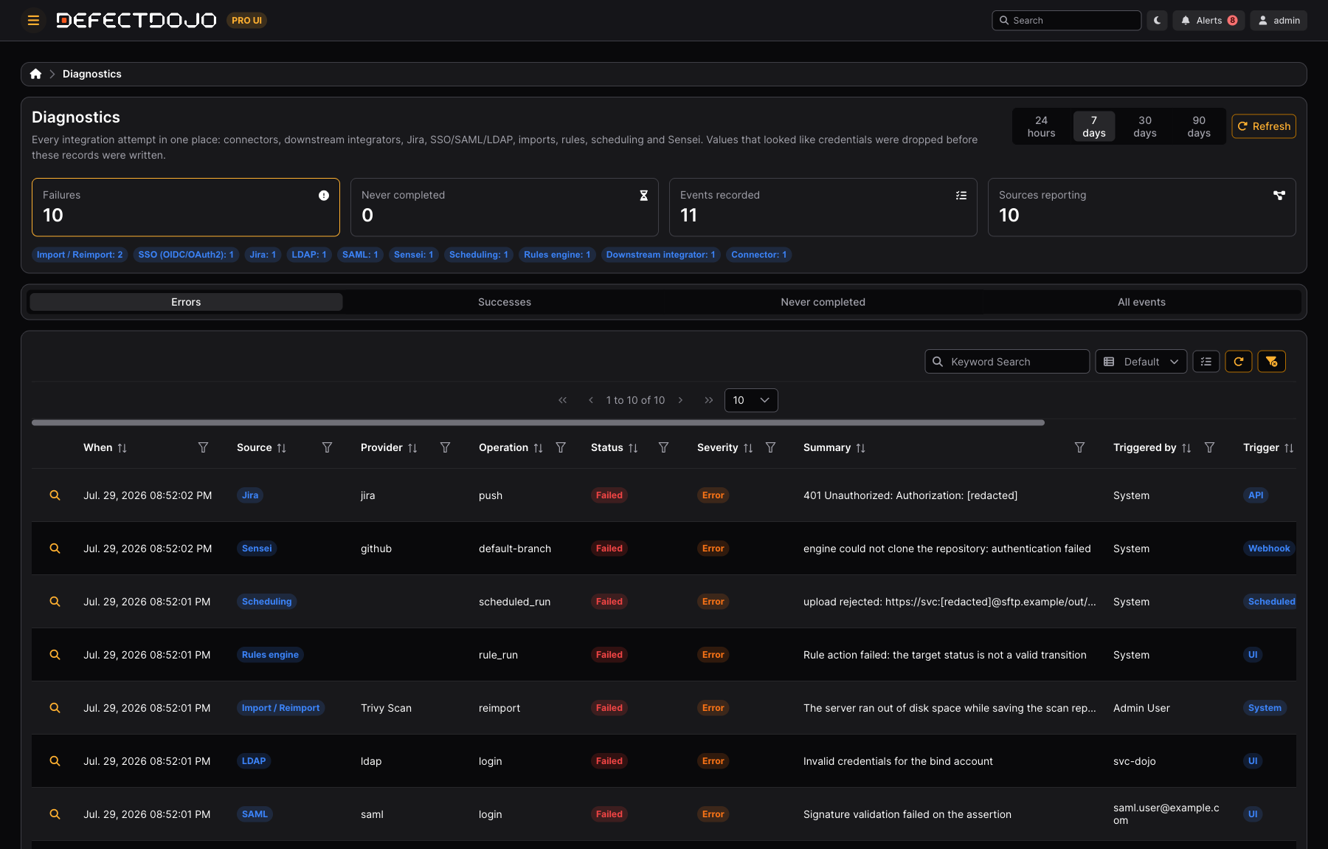Open the Default table view dropdown
Viewport: 1328px width, 849px height.
click(x=1141, y=362)
